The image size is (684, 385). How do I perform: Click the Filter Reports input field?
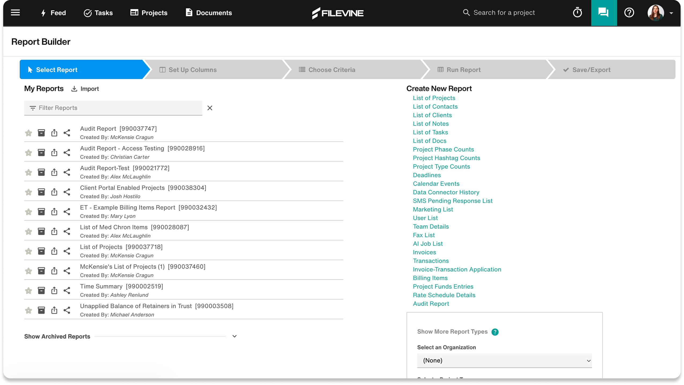tap(113, 108)
